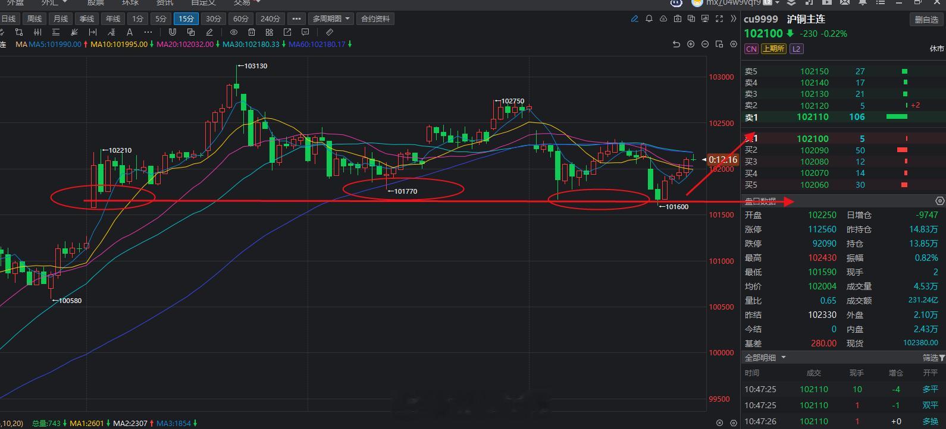This screenshot has height=429, width=946.
Task: Select the 15分 period button
Action: 186,19
